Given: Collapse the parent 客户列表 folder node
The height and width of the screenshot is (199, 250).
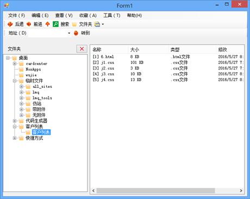Looking at the screenshot, I should pos(15,126).
